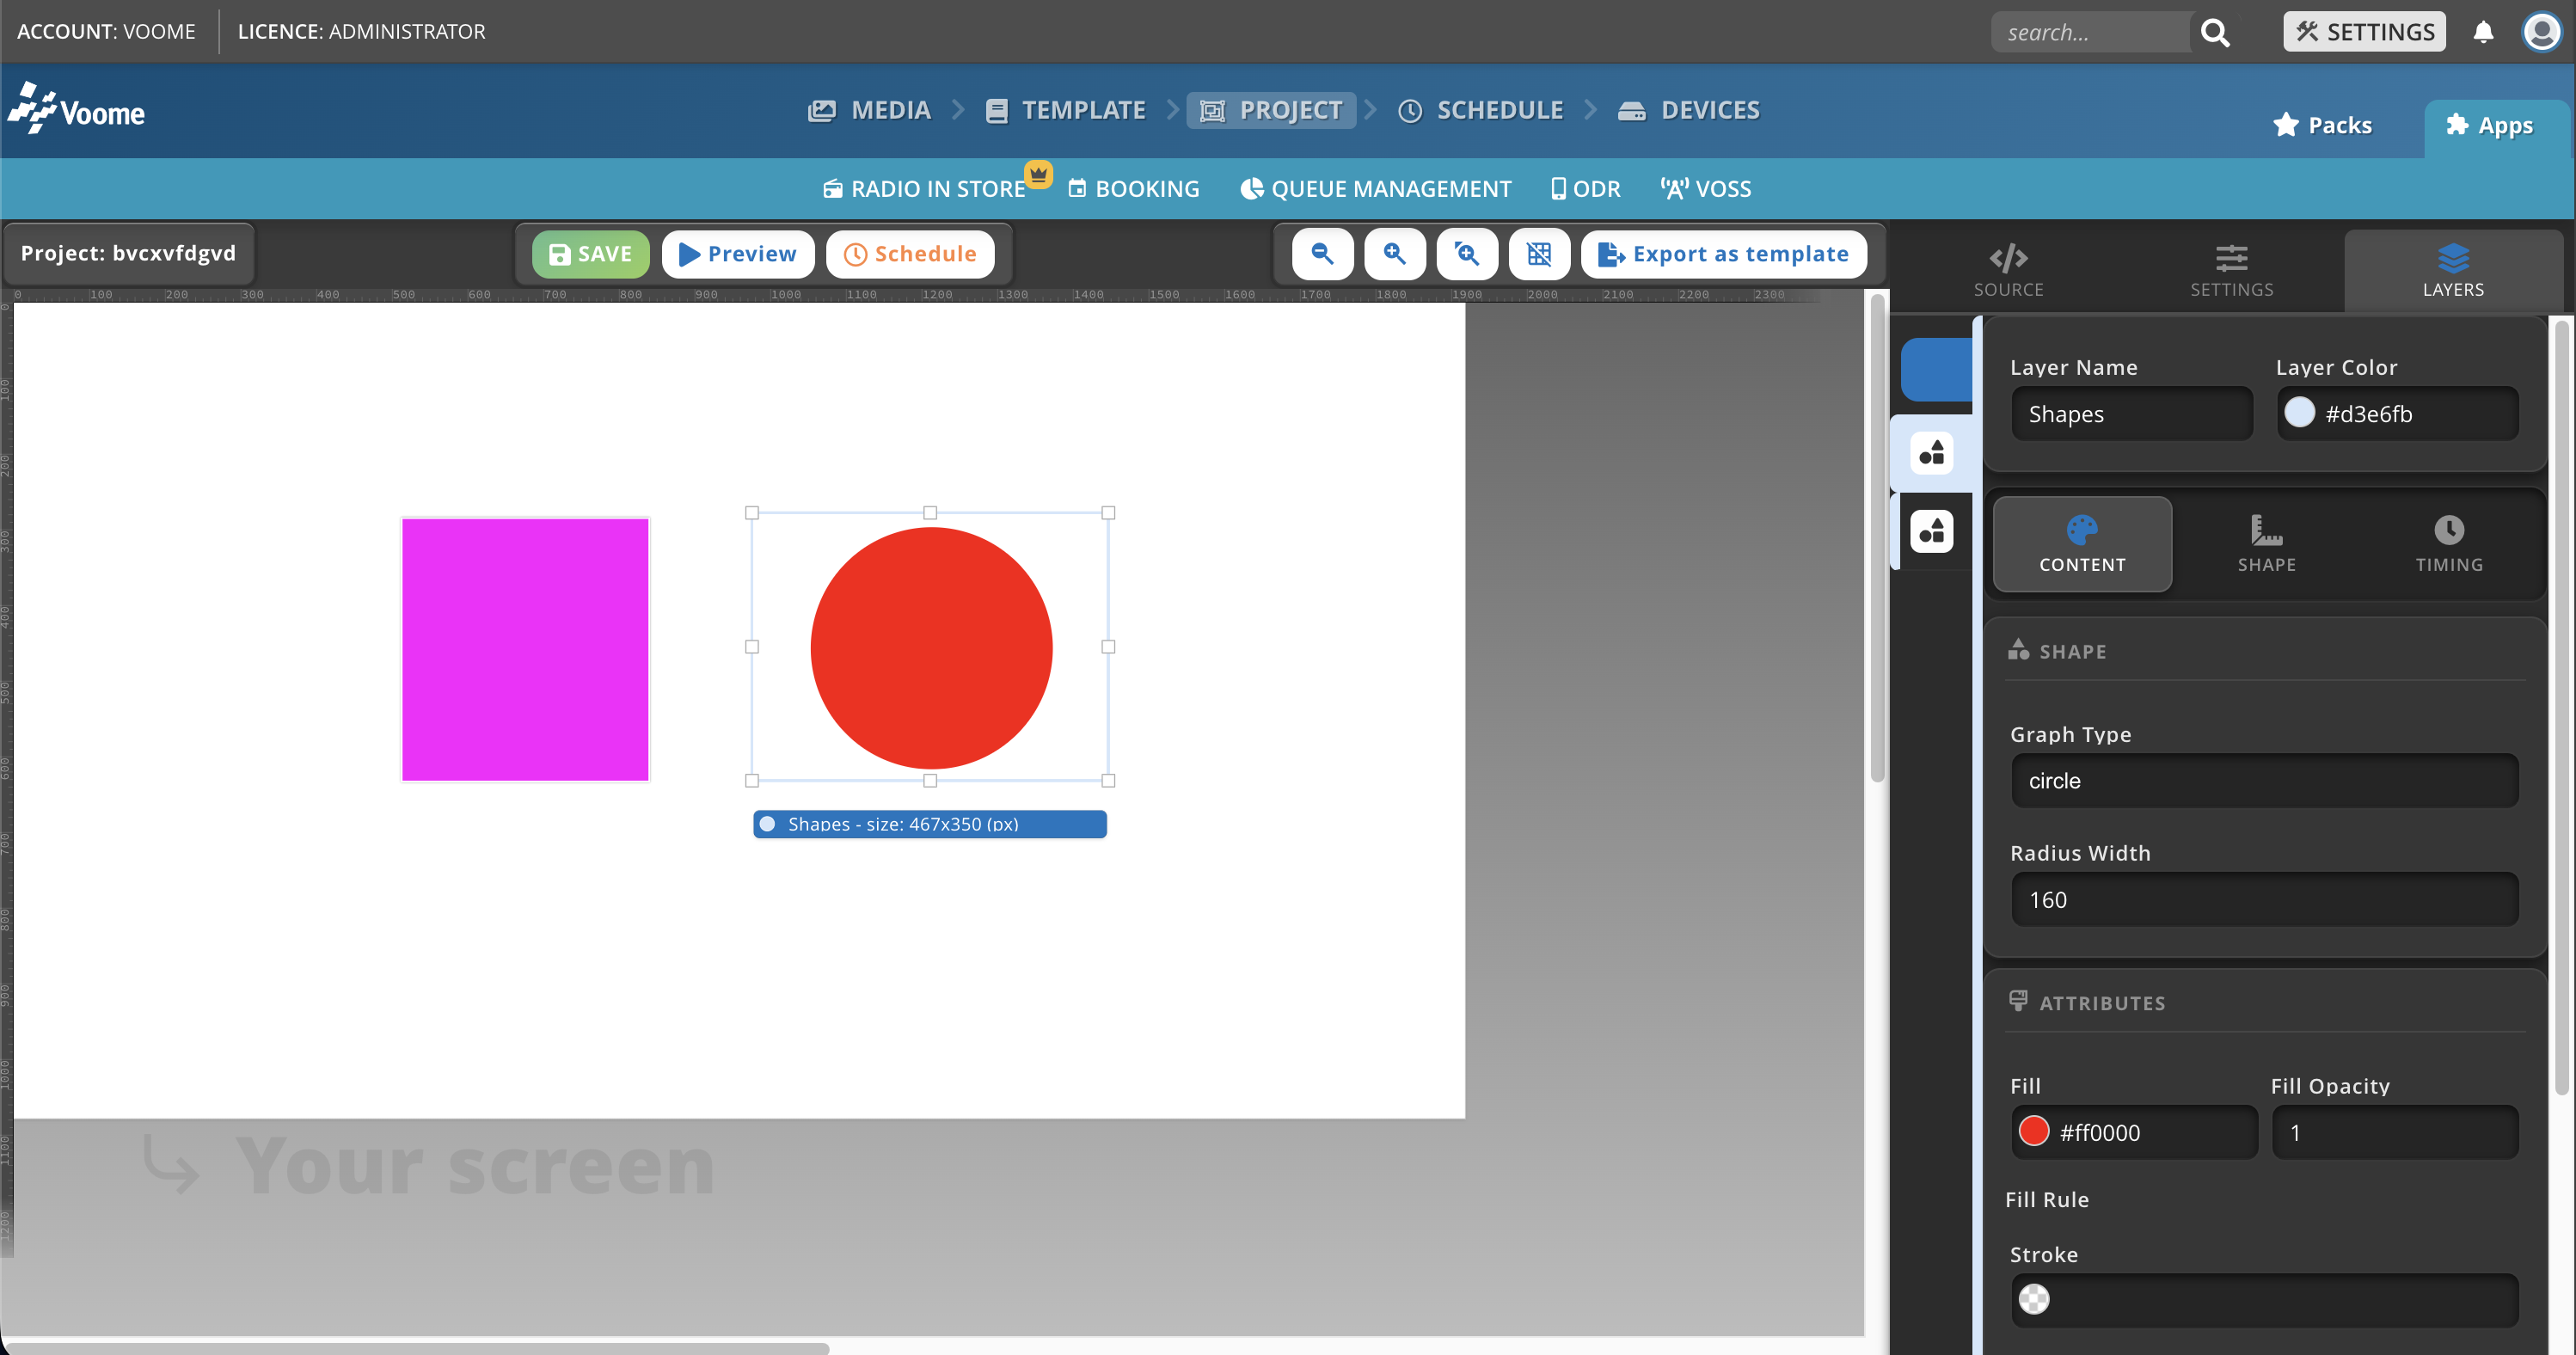Open the VOSS app

[x=1706, y=188]
